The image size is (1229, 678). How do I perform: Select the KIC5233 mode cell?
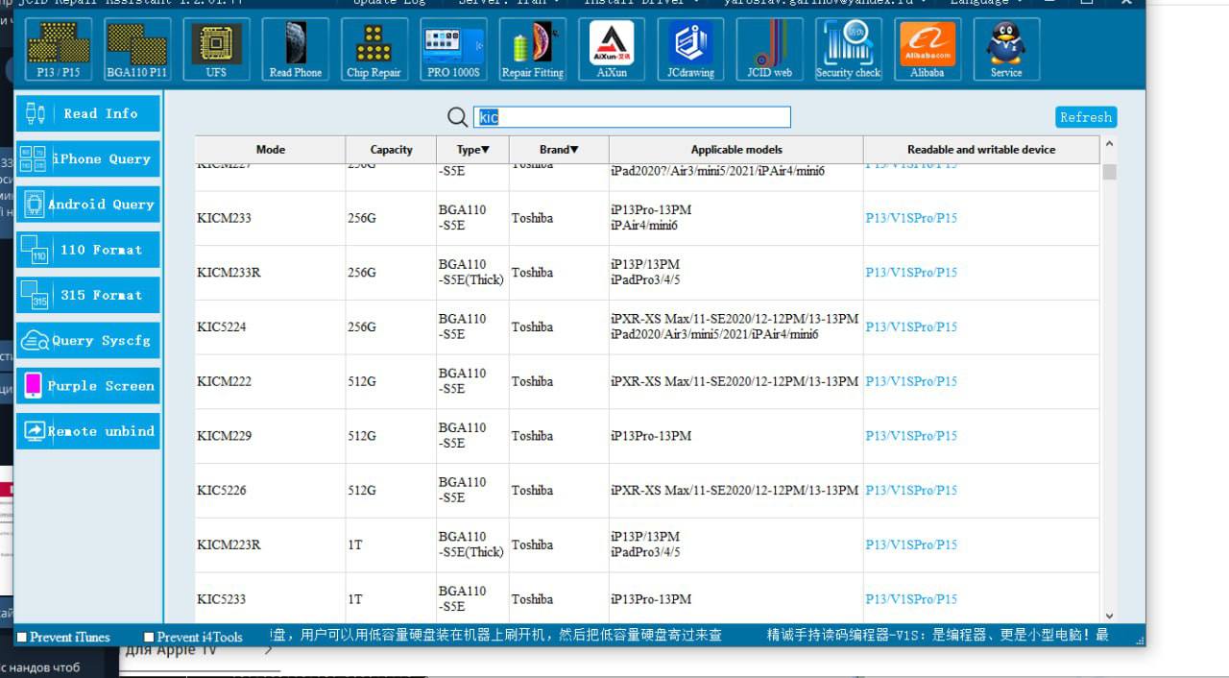[x=271, y=599]
